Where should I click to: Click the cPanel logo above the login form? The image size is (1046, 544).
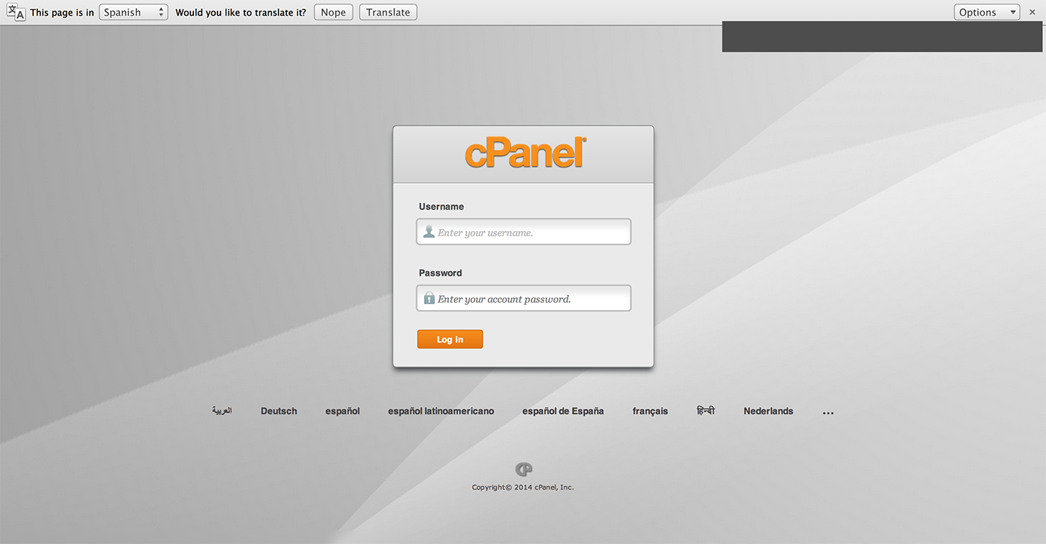[x=523, y=152]
